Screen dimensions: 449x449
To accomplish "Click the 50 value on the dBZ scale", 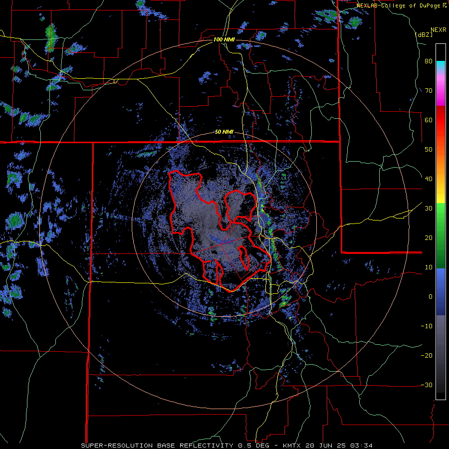I will [429, 150].
